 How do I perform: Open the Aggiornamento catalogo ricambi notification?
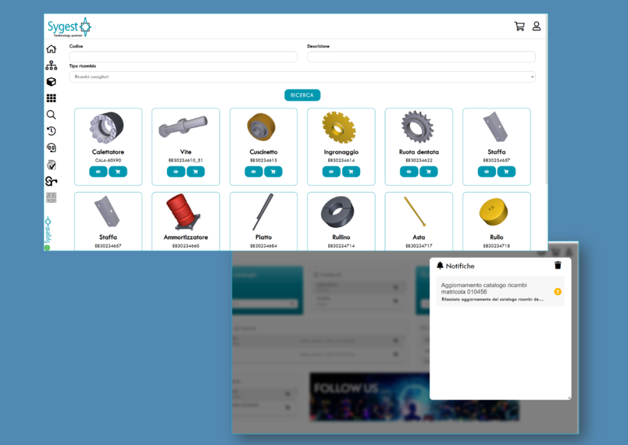(x=500, y=291)
